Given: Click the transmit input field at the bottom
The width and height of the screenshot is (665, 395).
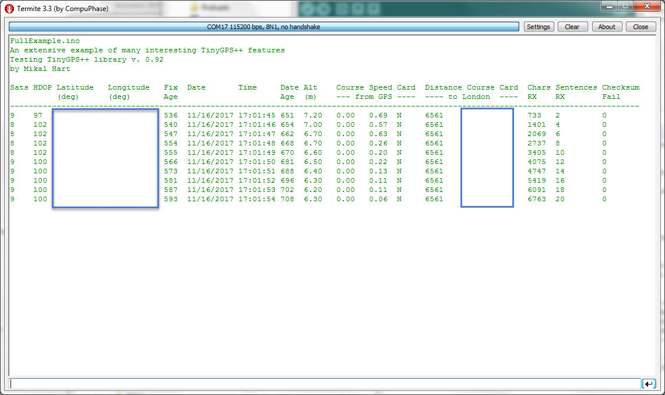Looking at the screenshot, I should 321,383.
